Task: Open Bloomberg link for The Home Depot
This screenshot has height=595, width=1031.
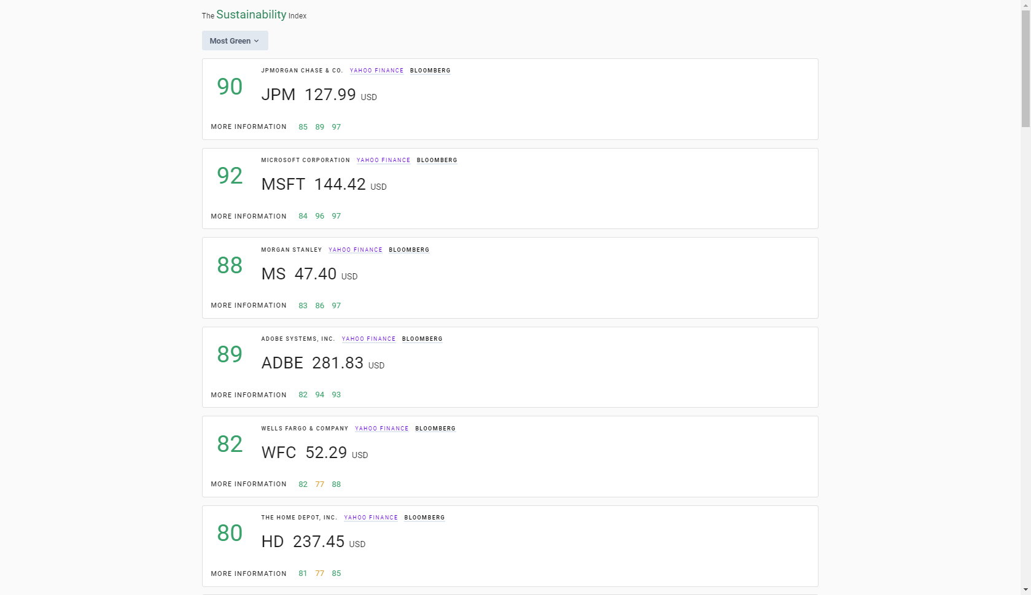Action: (x=424, y=518)
